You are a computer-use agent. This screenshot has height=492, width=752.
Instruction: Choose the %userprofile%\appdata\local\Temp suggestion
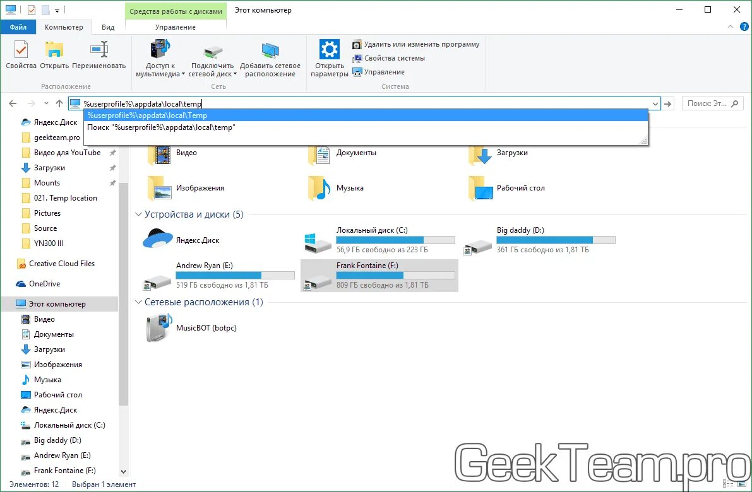[x=366, y=115]
